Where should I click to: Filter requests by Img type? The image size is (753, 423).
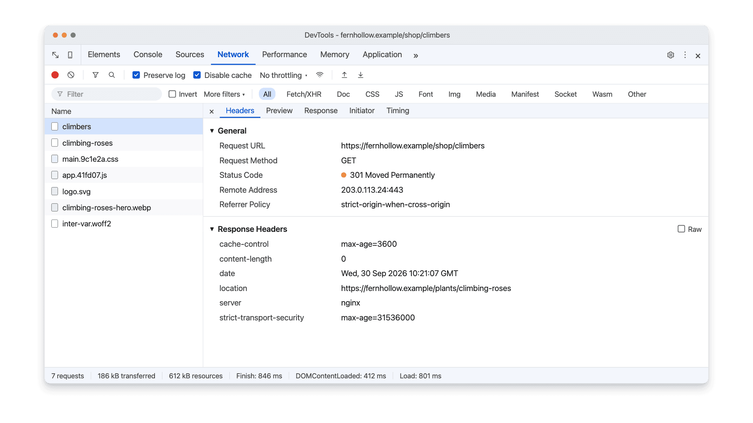[455, 94]
